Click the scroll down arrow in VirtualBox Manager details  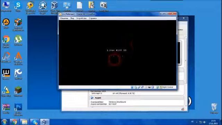click(186, 106)
